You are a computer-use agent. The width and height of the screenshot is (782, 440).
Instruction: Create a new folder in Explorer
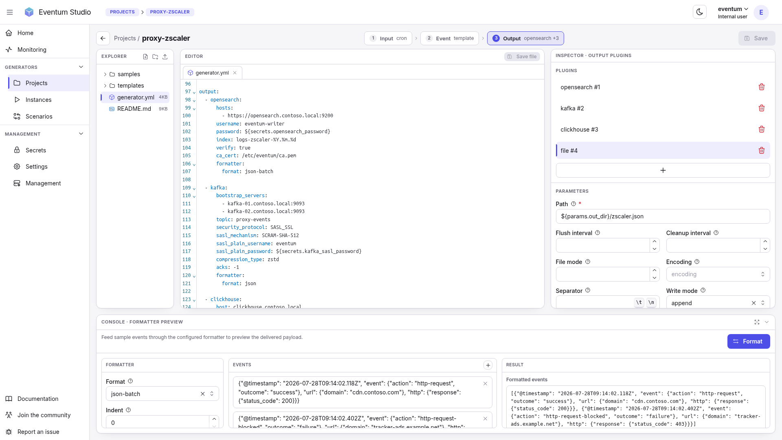(155, 57)
